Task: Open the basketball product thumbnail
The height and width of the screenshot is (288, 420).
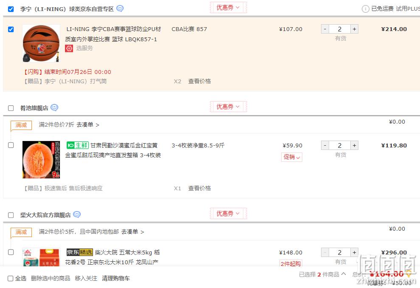Action: [41, 43]
